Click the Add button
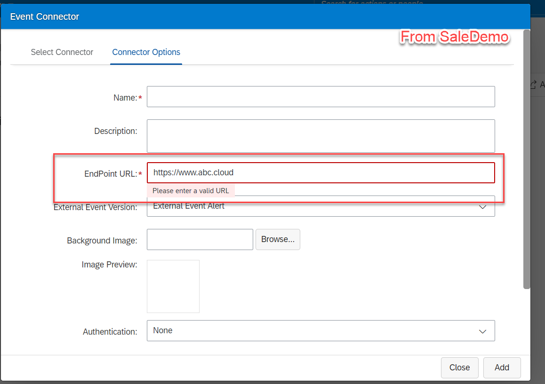Image resolution: width=545 pixels, height=384 pixels. (502, 368)
